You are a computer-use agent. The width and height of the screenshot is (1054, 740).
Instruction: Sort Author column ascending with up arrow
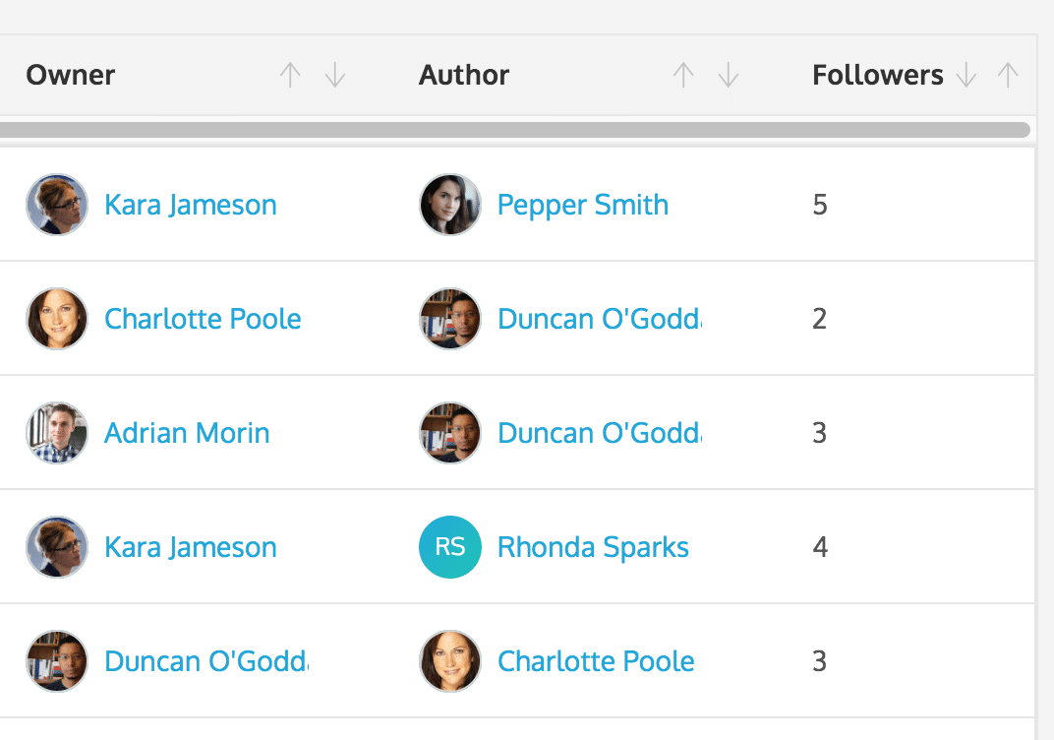pyautogui.click(x=683, y=76)
